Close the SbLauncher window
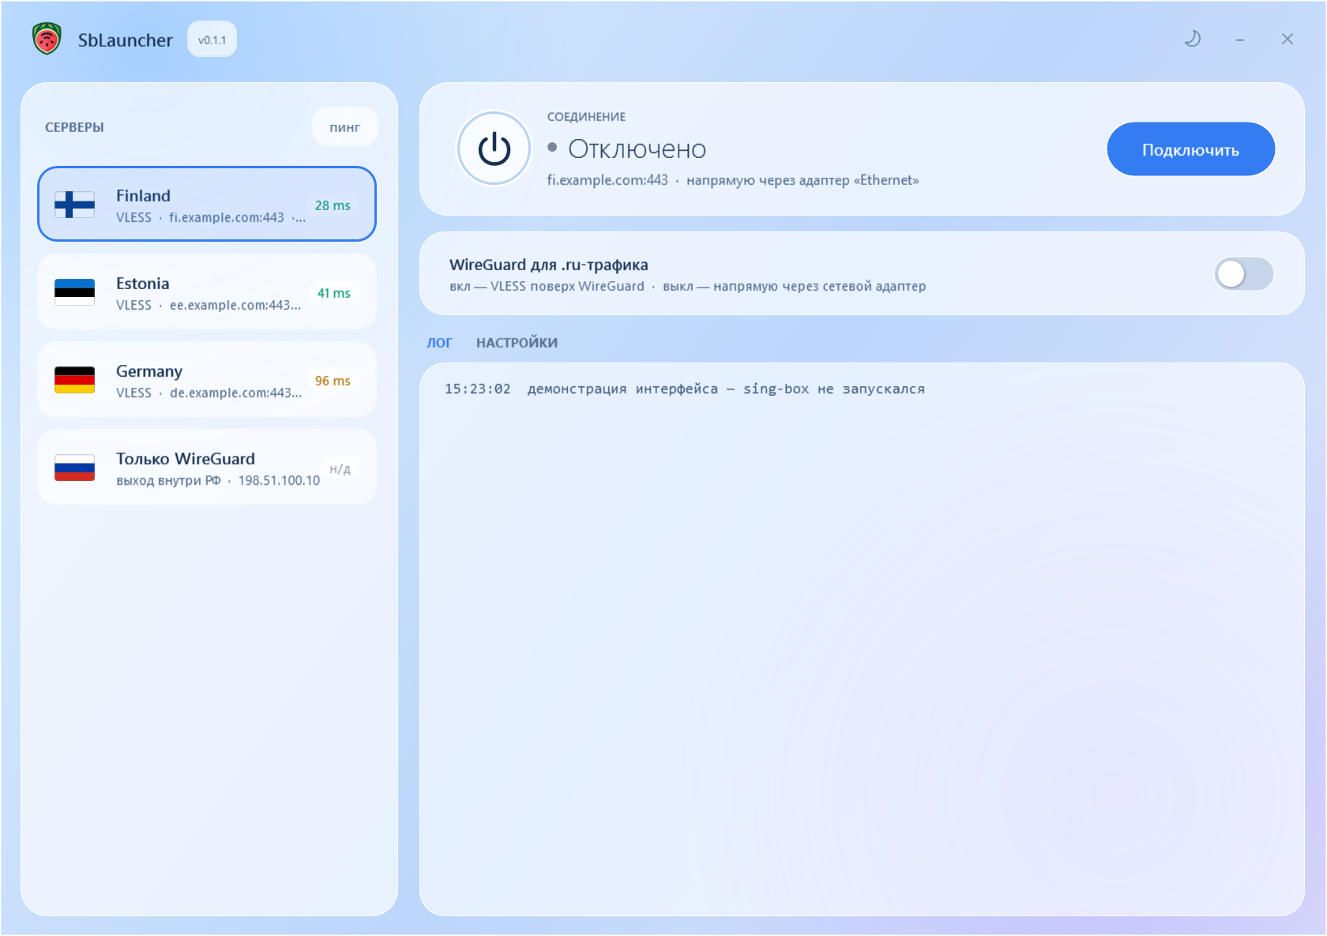Viewport: 1327px width, 936px height. click(x=1288, y=39)
